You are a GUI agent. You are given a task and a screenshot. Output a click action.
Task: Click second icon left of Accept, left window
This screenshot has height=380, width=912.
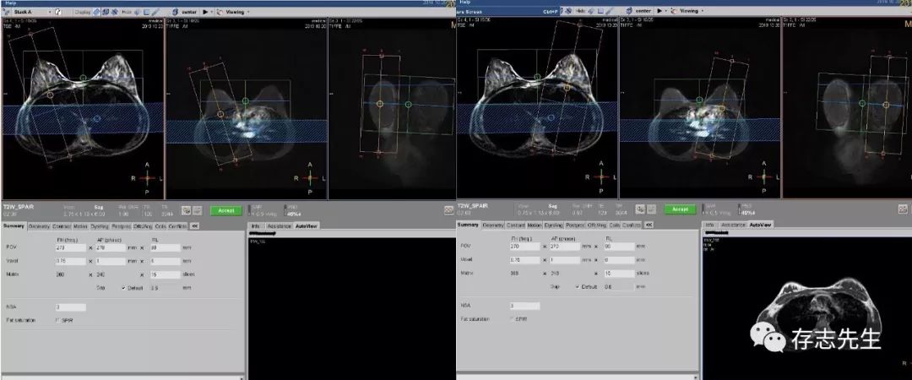(186, 210)
